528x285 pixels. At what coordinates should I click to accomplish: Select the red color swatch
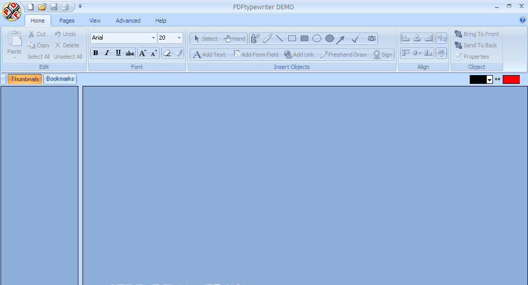click(511, 79)
